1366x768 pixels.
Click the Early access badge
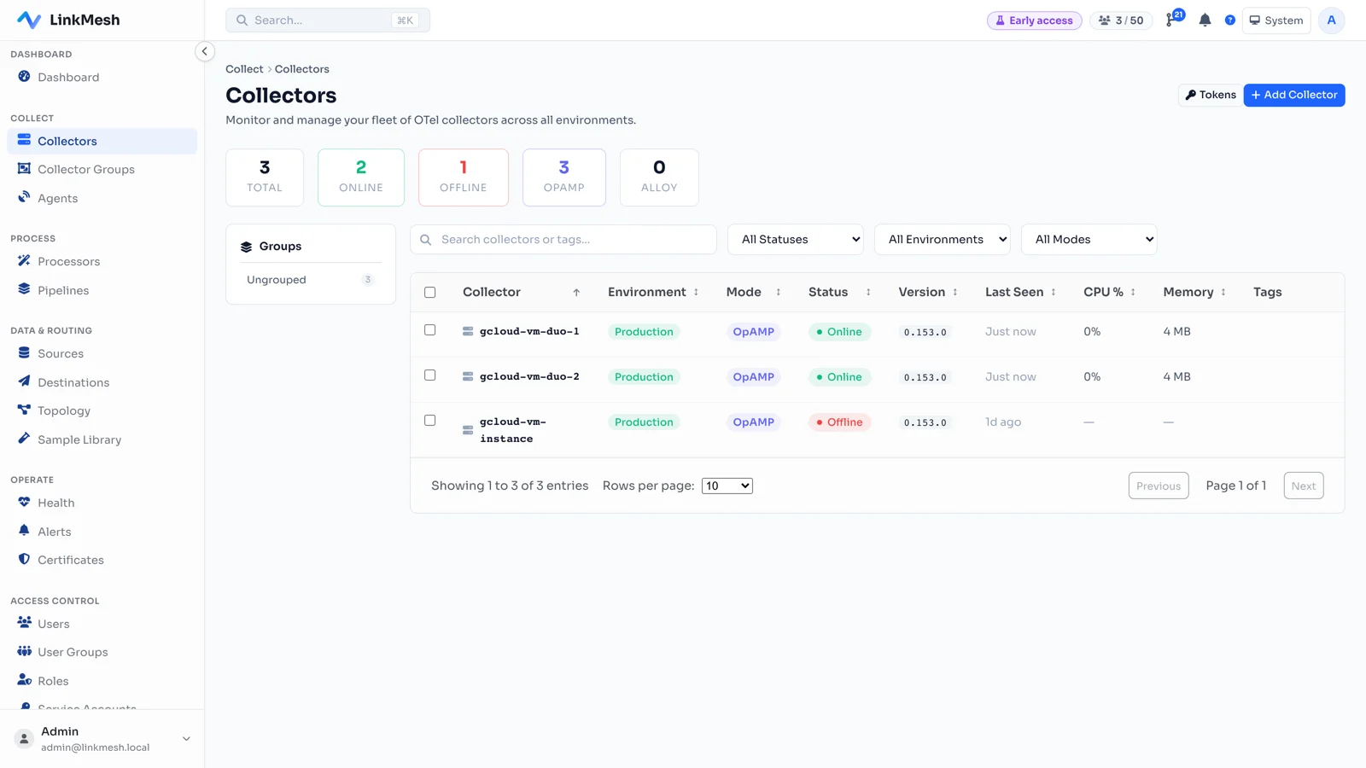[x=1035, y=20]
